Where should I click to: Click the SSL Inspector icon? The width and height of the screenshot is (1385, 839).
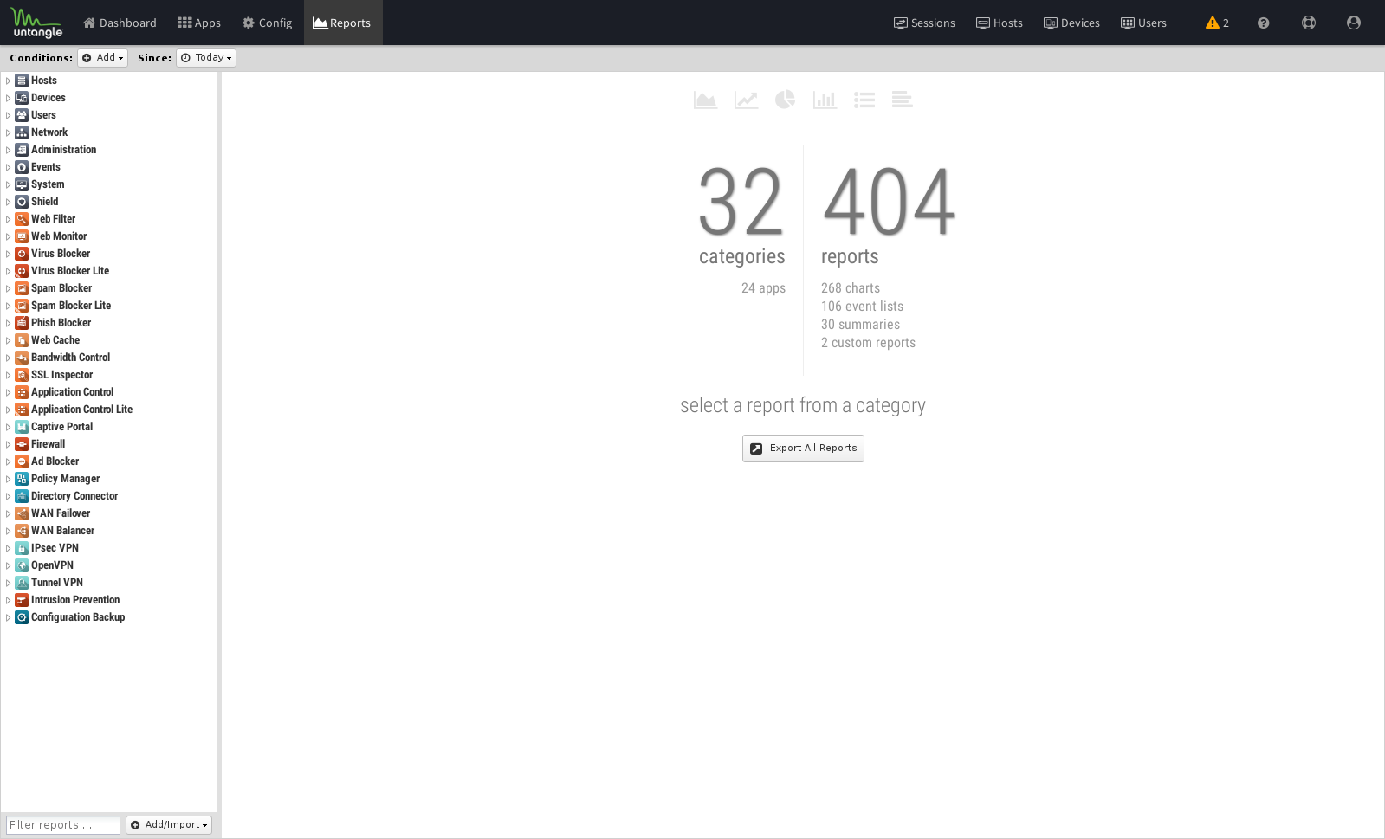click(x=22, y=375)
